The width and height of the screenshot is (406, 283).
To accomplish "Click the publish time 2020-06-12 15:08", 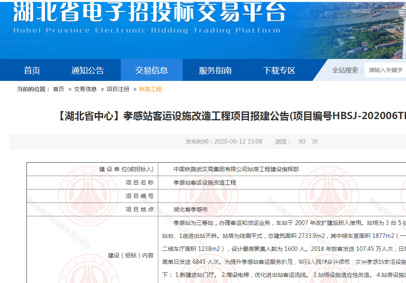I will pyautogui.click(x=238, y=141).
